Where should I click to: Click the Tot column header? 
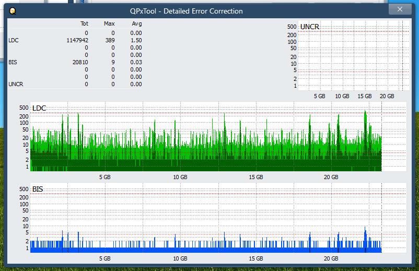pos(84,23)
